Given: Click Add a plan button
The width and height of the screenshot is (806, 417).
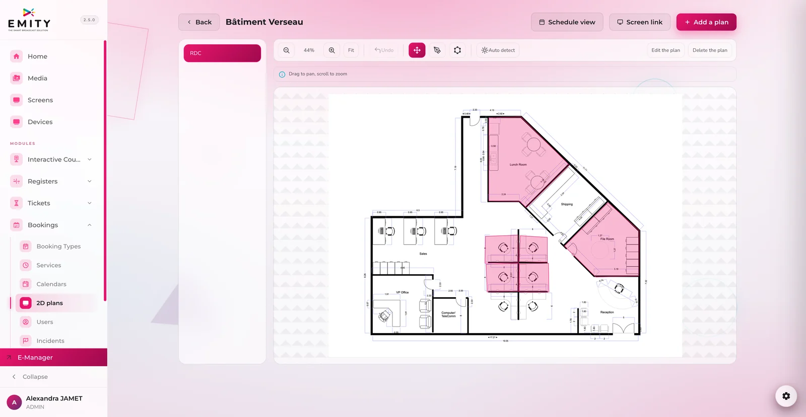Looking at the screenshot, I should tap(706, 22).
